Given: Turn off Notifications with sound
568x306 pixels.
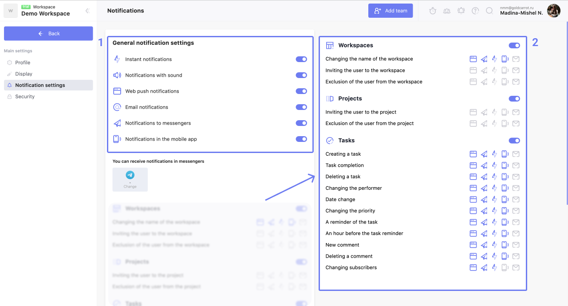Looking at the screenshot, I should [301, 75].
